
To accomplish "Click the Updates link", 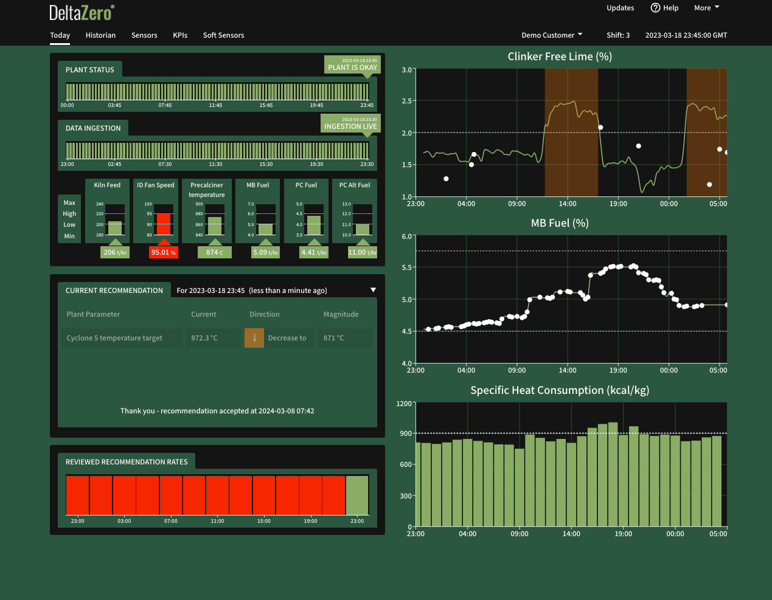I will point(620,8).
